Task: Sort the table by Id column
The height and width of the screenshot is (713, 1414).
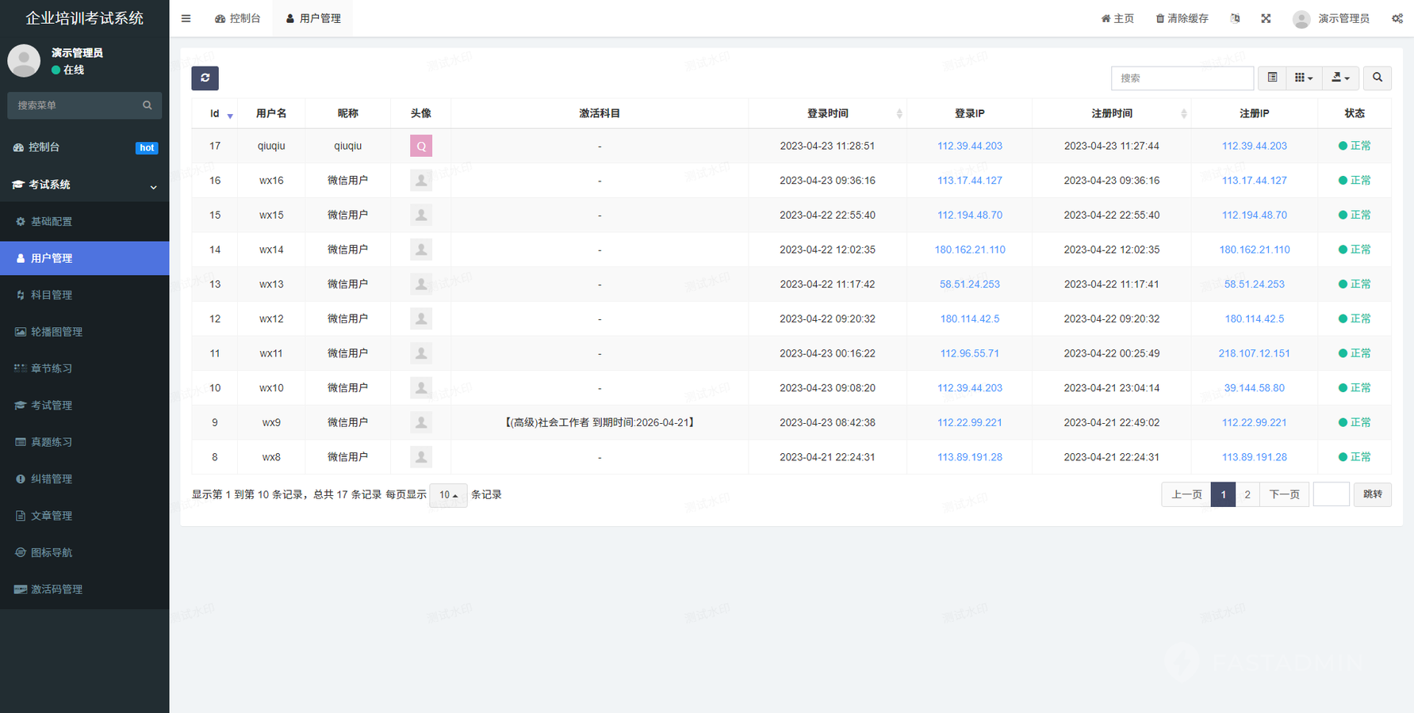Action: click(x=215, y=113)
